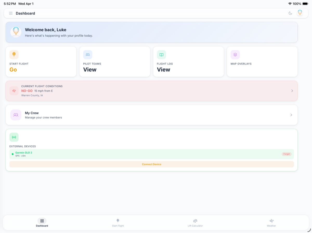
Task: Expand Current Flight Conditions chevron
Action: (x=292, y=91)
